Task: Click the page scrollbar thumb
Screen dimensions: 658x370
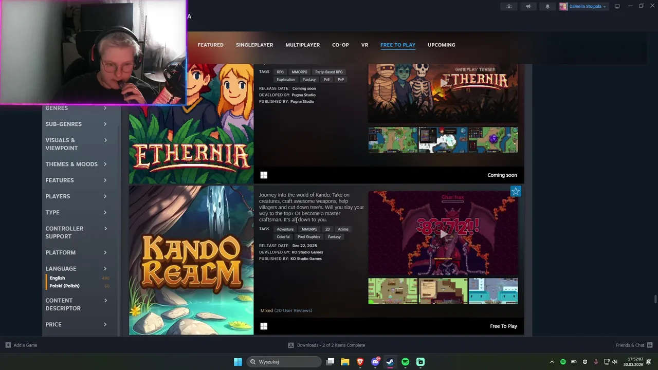Action: click(x=655, y=300)
